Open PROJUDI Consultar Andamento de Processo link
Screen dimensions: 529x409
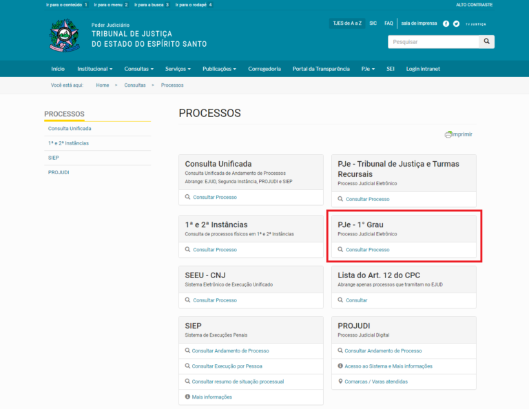383,351
